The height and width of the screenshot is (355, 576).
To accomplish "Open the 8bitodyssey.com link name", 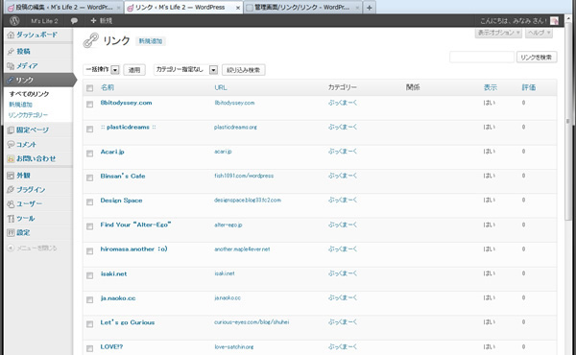I will [126, 103].
